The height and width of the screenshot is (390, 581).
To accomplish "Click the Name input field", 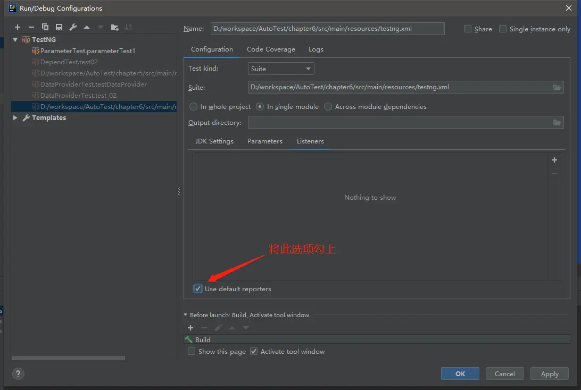I will pos(328,29).
